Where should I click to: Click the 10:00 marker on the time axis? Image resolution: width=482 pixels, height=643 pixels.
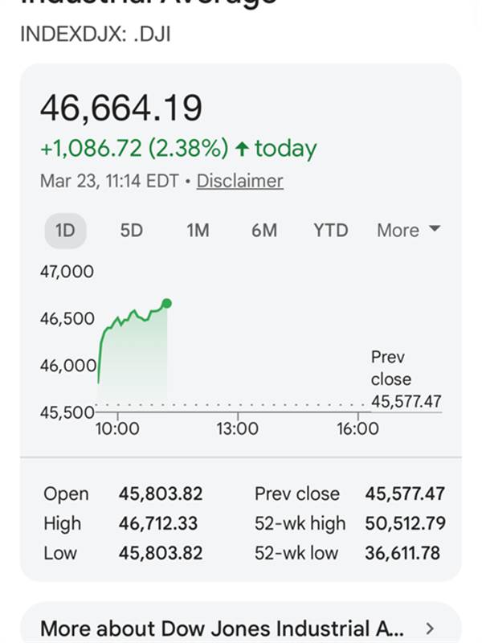point(117,428)
